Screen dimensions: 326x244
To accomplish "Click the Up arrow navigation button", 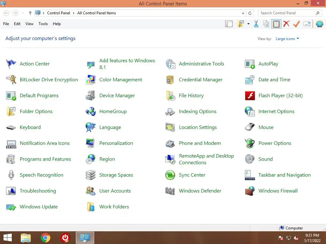I will pos(30,13).
